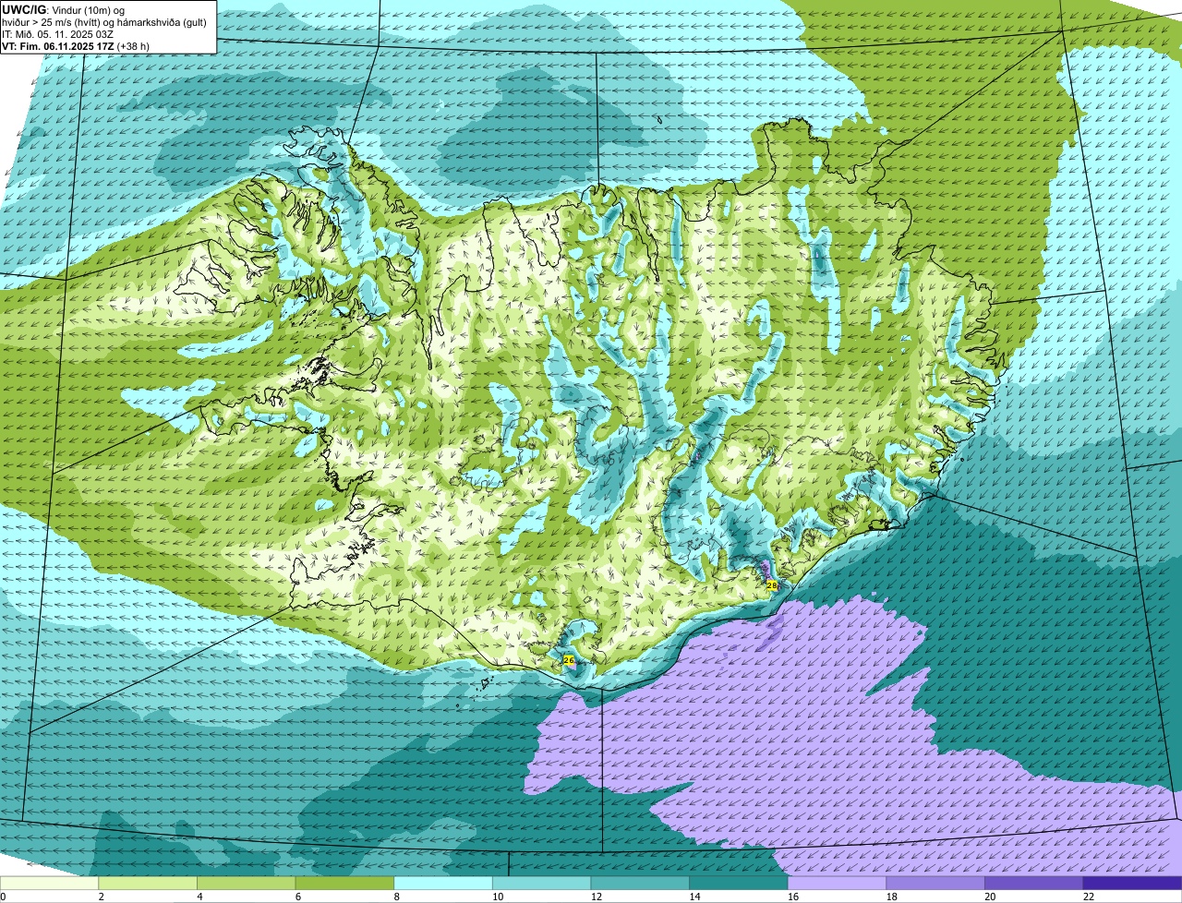Viewport: 1182px width, 903px height.
Task: Click the pale cream 0–2 m/s legend swatch
Action: tap(49, 883)
